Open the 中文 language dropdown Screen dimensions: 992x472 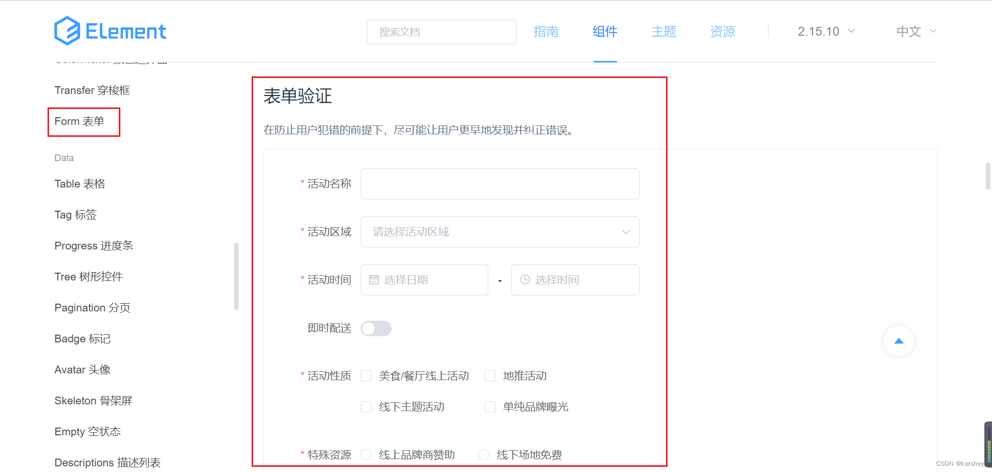coord(916,32)
